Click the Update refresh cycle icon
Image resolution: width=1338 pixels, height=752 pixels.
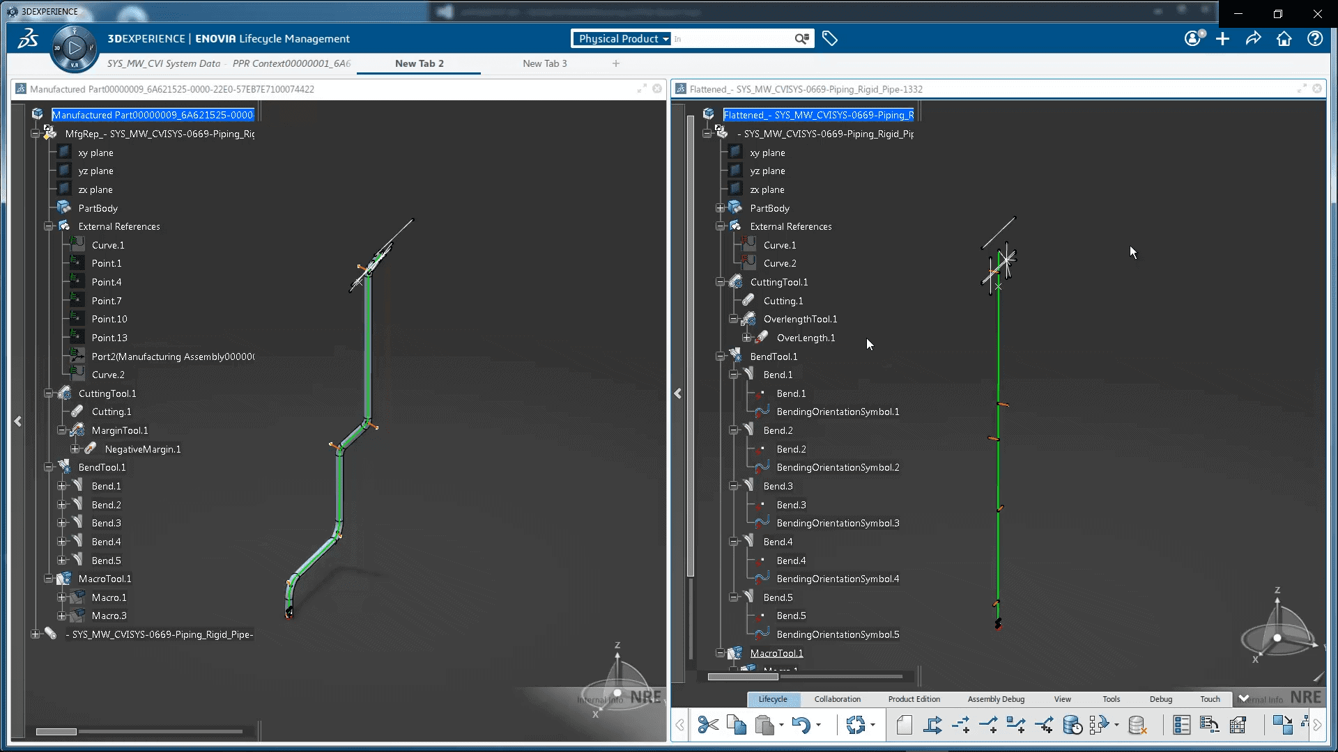coord(855,725)
